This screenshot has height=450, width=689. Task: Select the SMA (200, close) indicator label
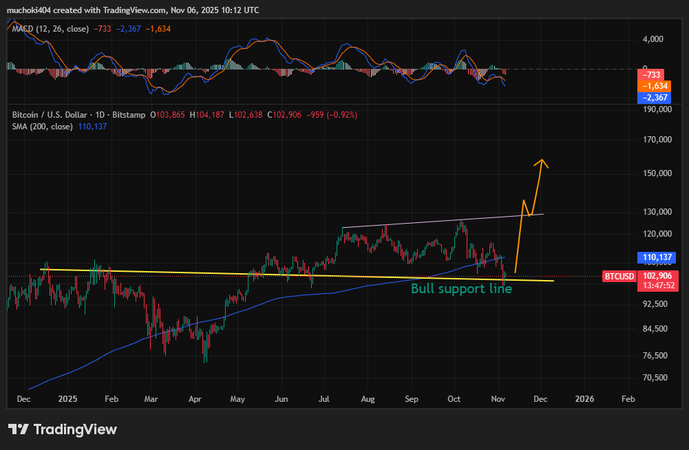coord(40,127)
